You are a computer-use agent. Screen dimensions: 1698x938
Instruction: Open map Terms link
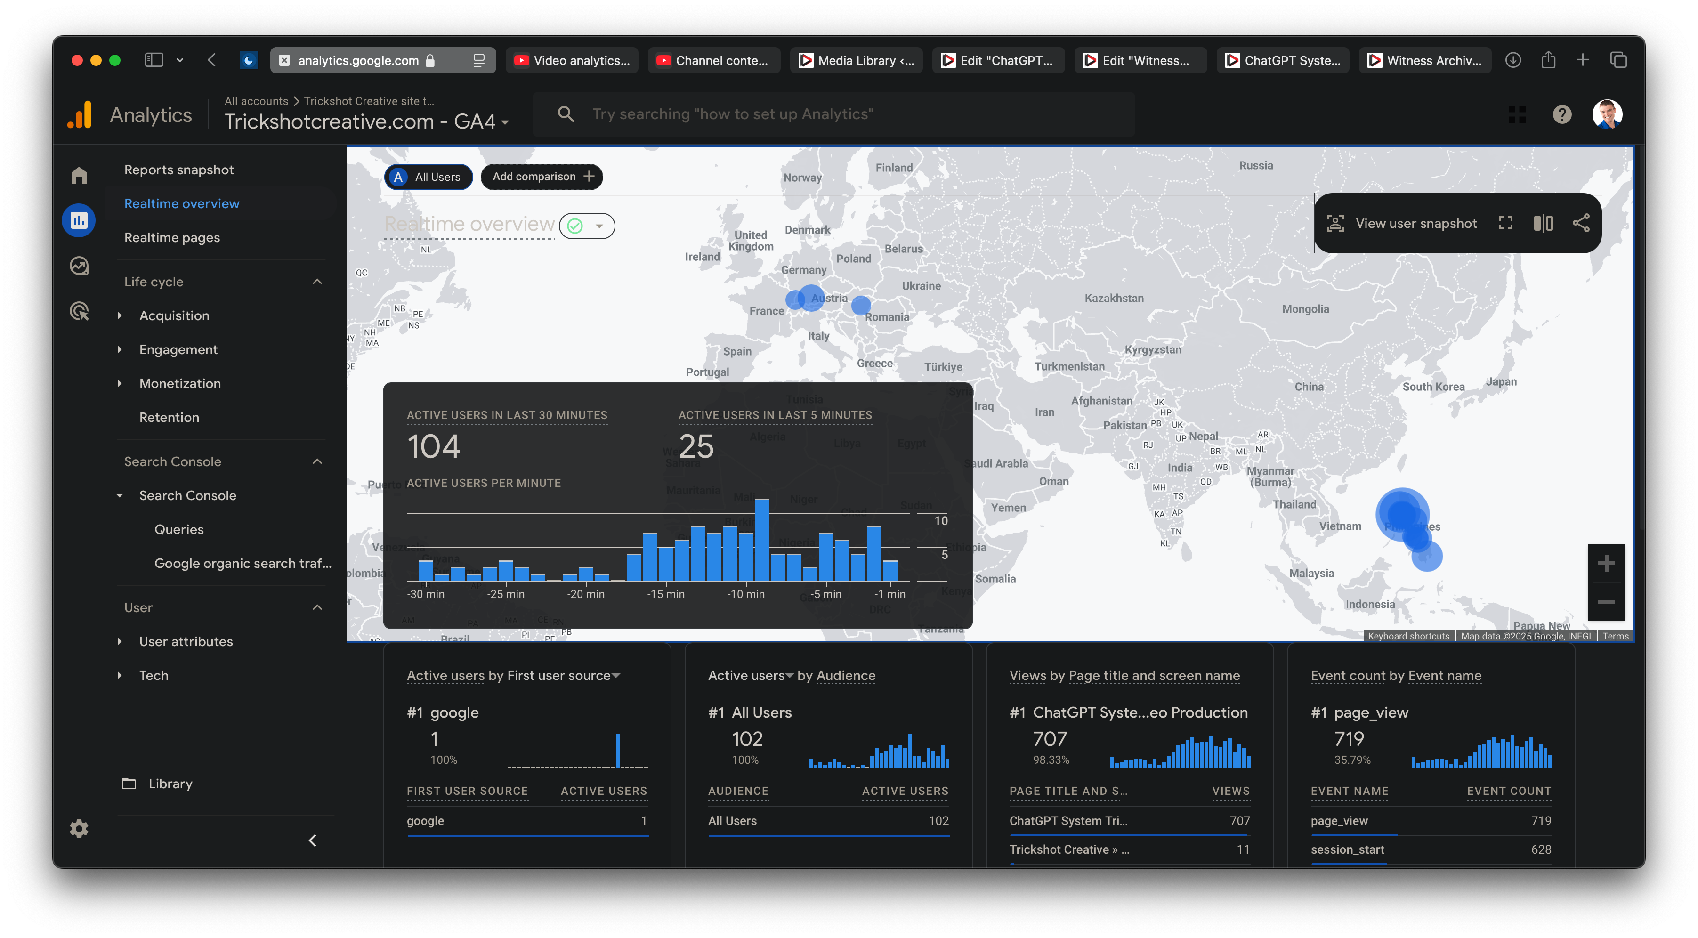click(x=1615, y=636)
